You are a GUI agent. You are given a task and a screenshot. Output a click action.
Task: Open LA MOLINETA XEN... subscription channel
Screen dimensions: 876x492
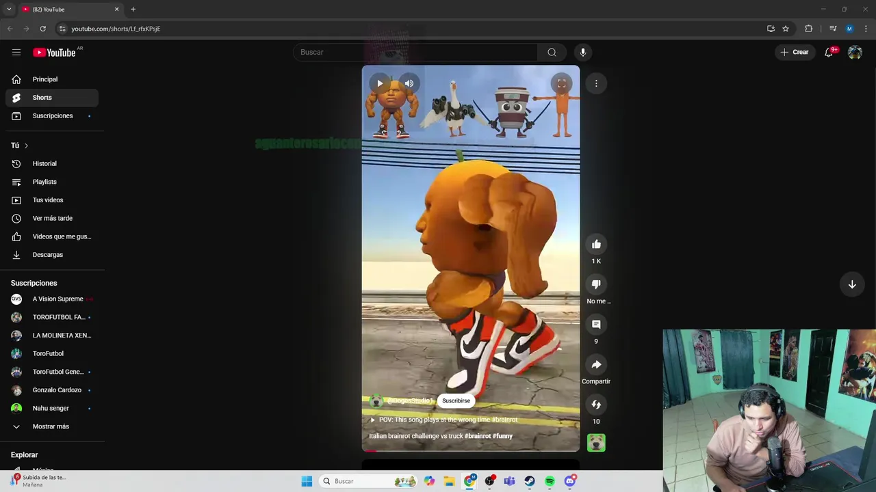pos(52,336)
